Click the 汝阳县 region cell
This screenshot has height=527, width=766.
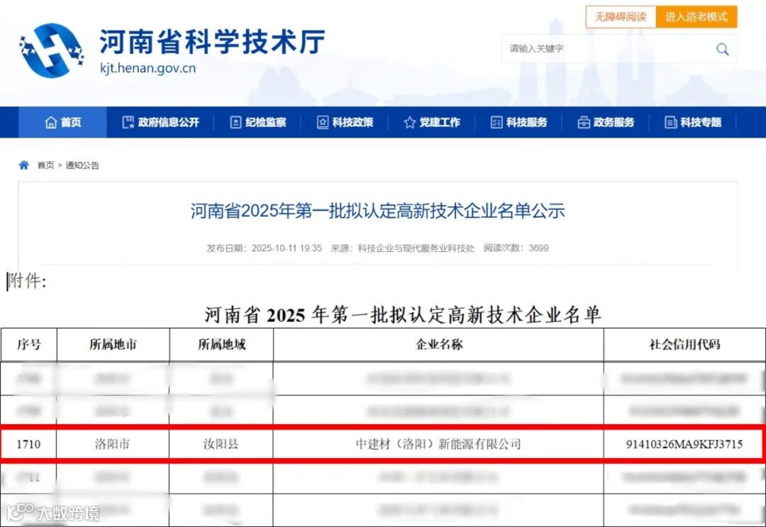pyautogui.click(x=221, y=444)
